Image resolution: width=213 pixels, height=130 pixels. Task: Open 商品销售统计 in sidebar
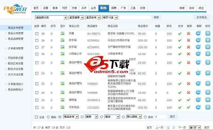click(x=16, y=90)
